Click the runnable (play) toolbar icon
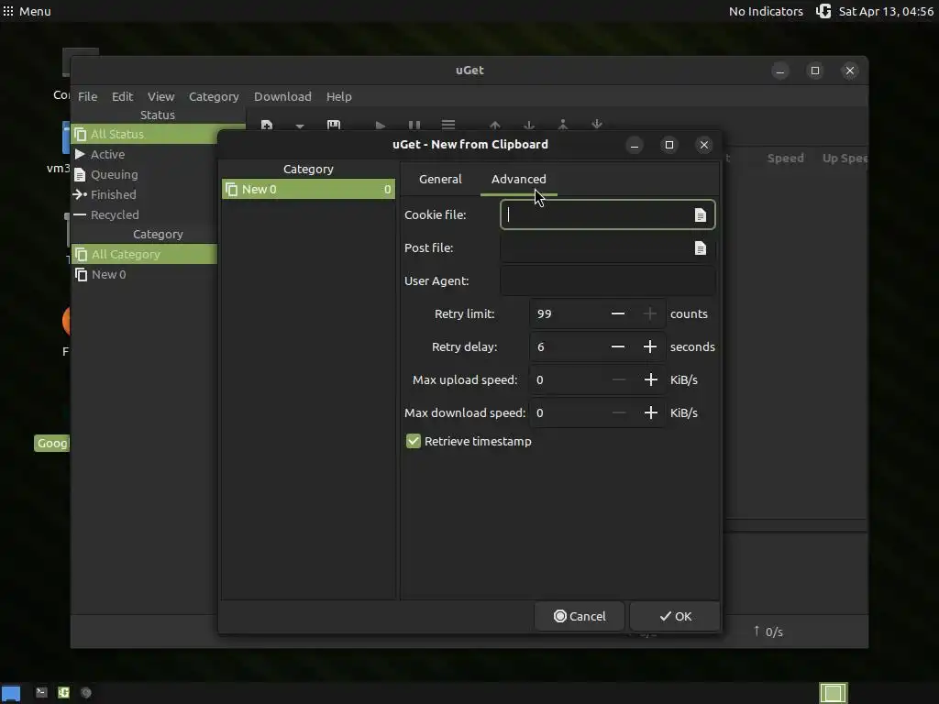 pos(380,125)
